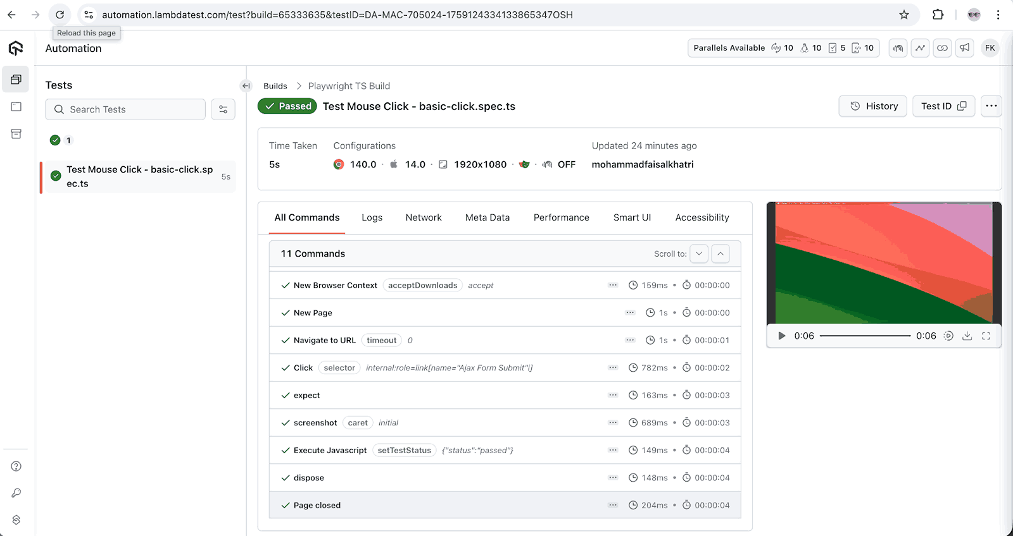Open the announcements megaphone icon
1013x536 pixels.
coord(964,48)
